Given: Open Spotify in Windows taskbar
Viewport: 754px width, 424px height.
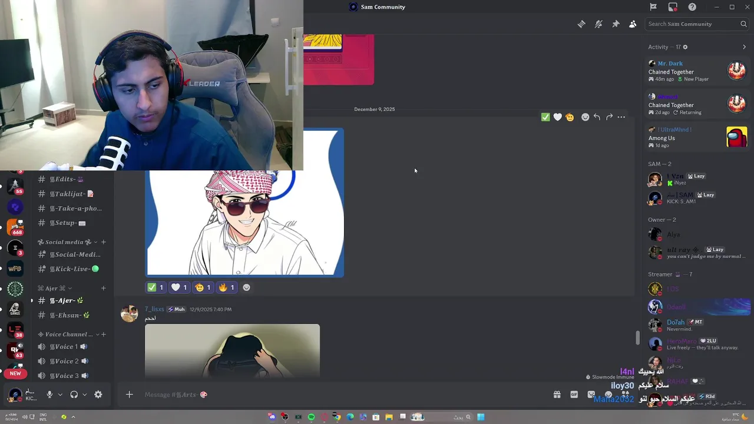Looking at the screenshot, I should 311,417.
